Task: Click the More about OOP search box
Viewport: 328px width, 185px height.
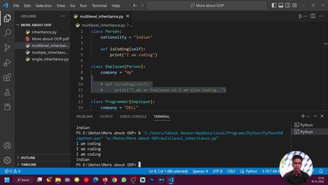Action: point(207,6)
